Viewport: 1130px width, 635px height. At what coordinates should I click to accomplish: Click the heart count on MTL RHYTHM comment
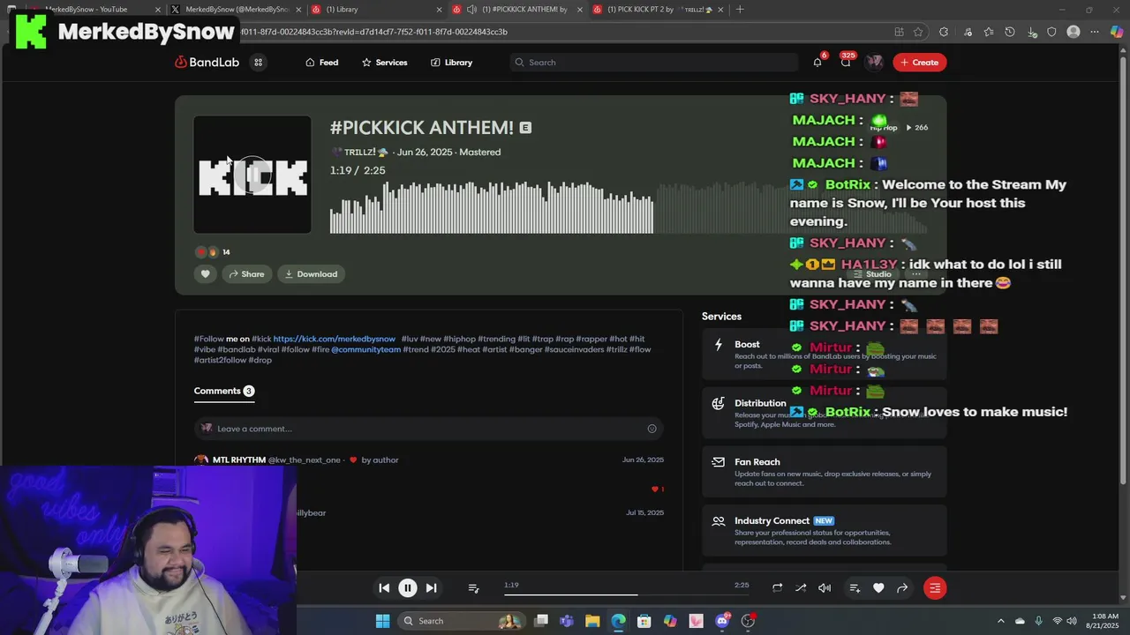[658, 489]
